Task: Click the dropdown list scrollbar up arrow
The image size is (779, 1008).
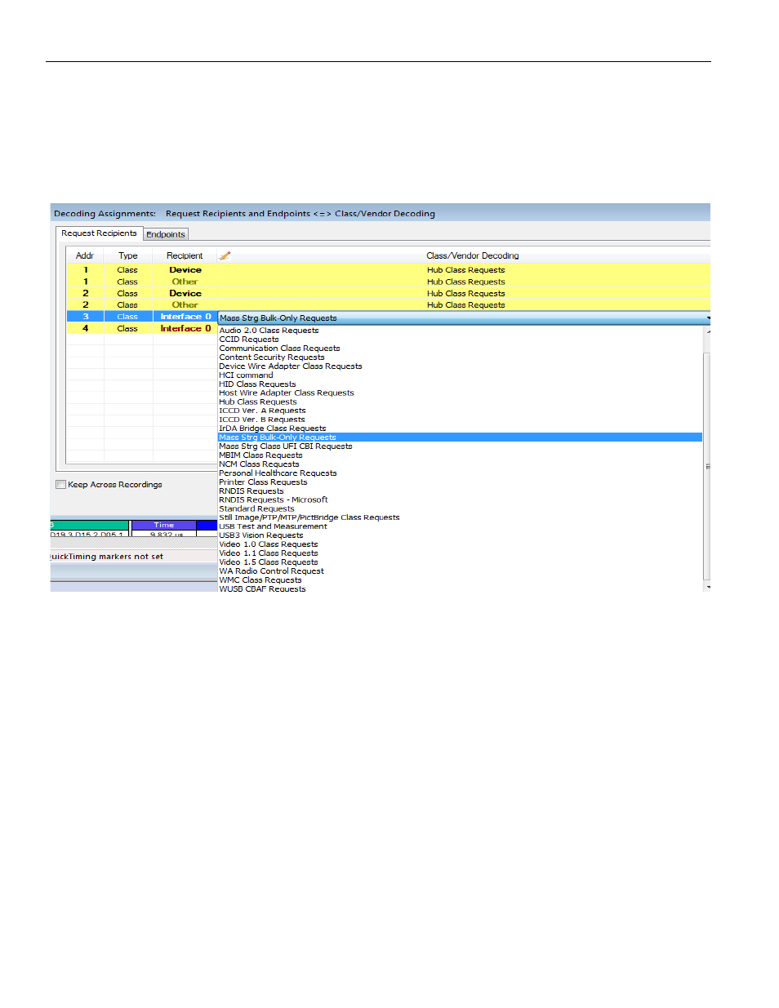Action: click(x=707, y=331)
